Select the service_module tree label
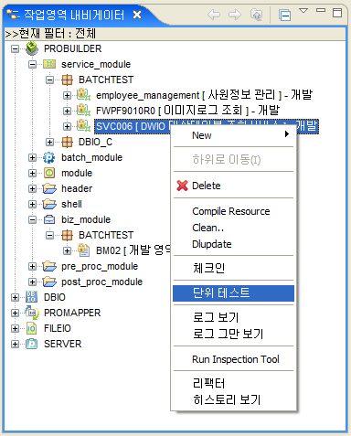Image resolution: width=351 pixels, height=436 pixels. click(x=96, y=64)
